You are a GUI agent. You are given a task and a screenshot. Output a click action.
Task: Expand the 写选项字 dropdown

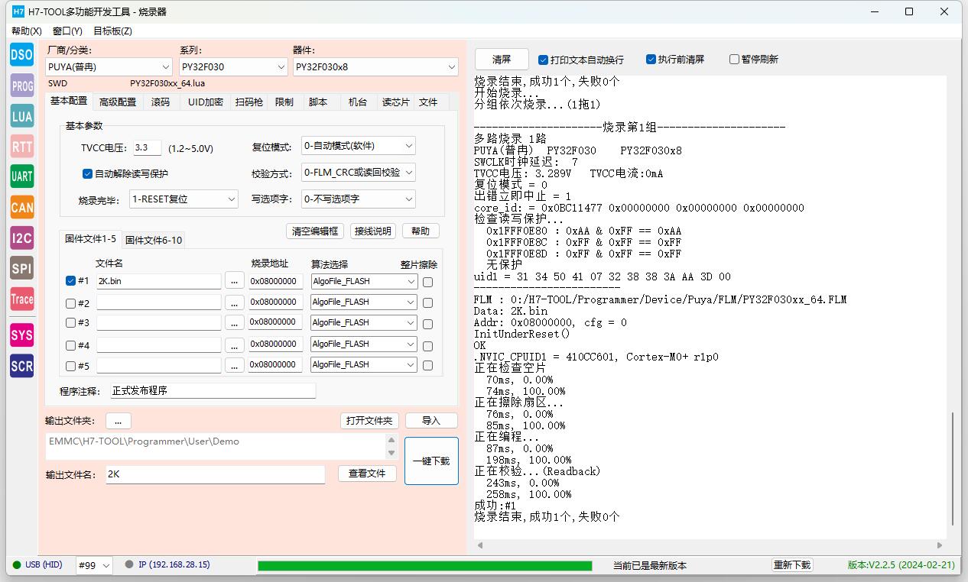point(359,199)
